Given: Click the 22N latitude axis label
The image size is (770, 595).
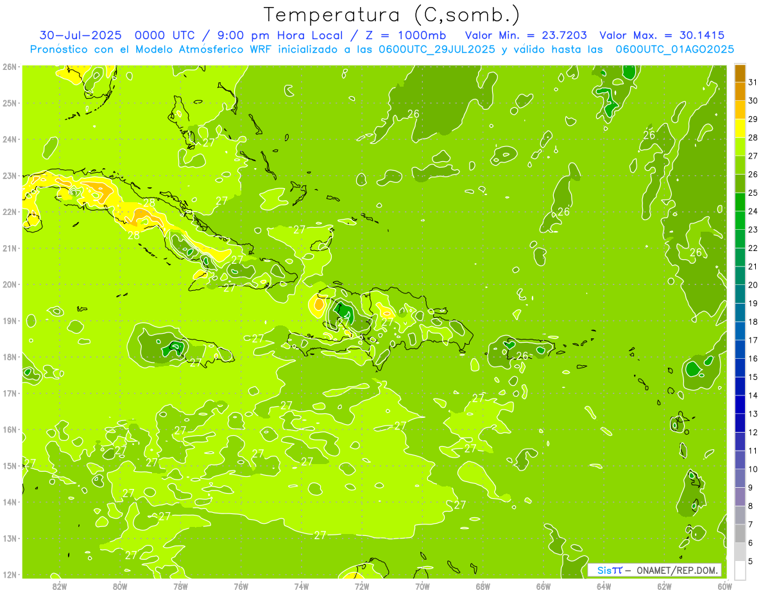Looking at the screenshot, I should click(x=10, y=212).
